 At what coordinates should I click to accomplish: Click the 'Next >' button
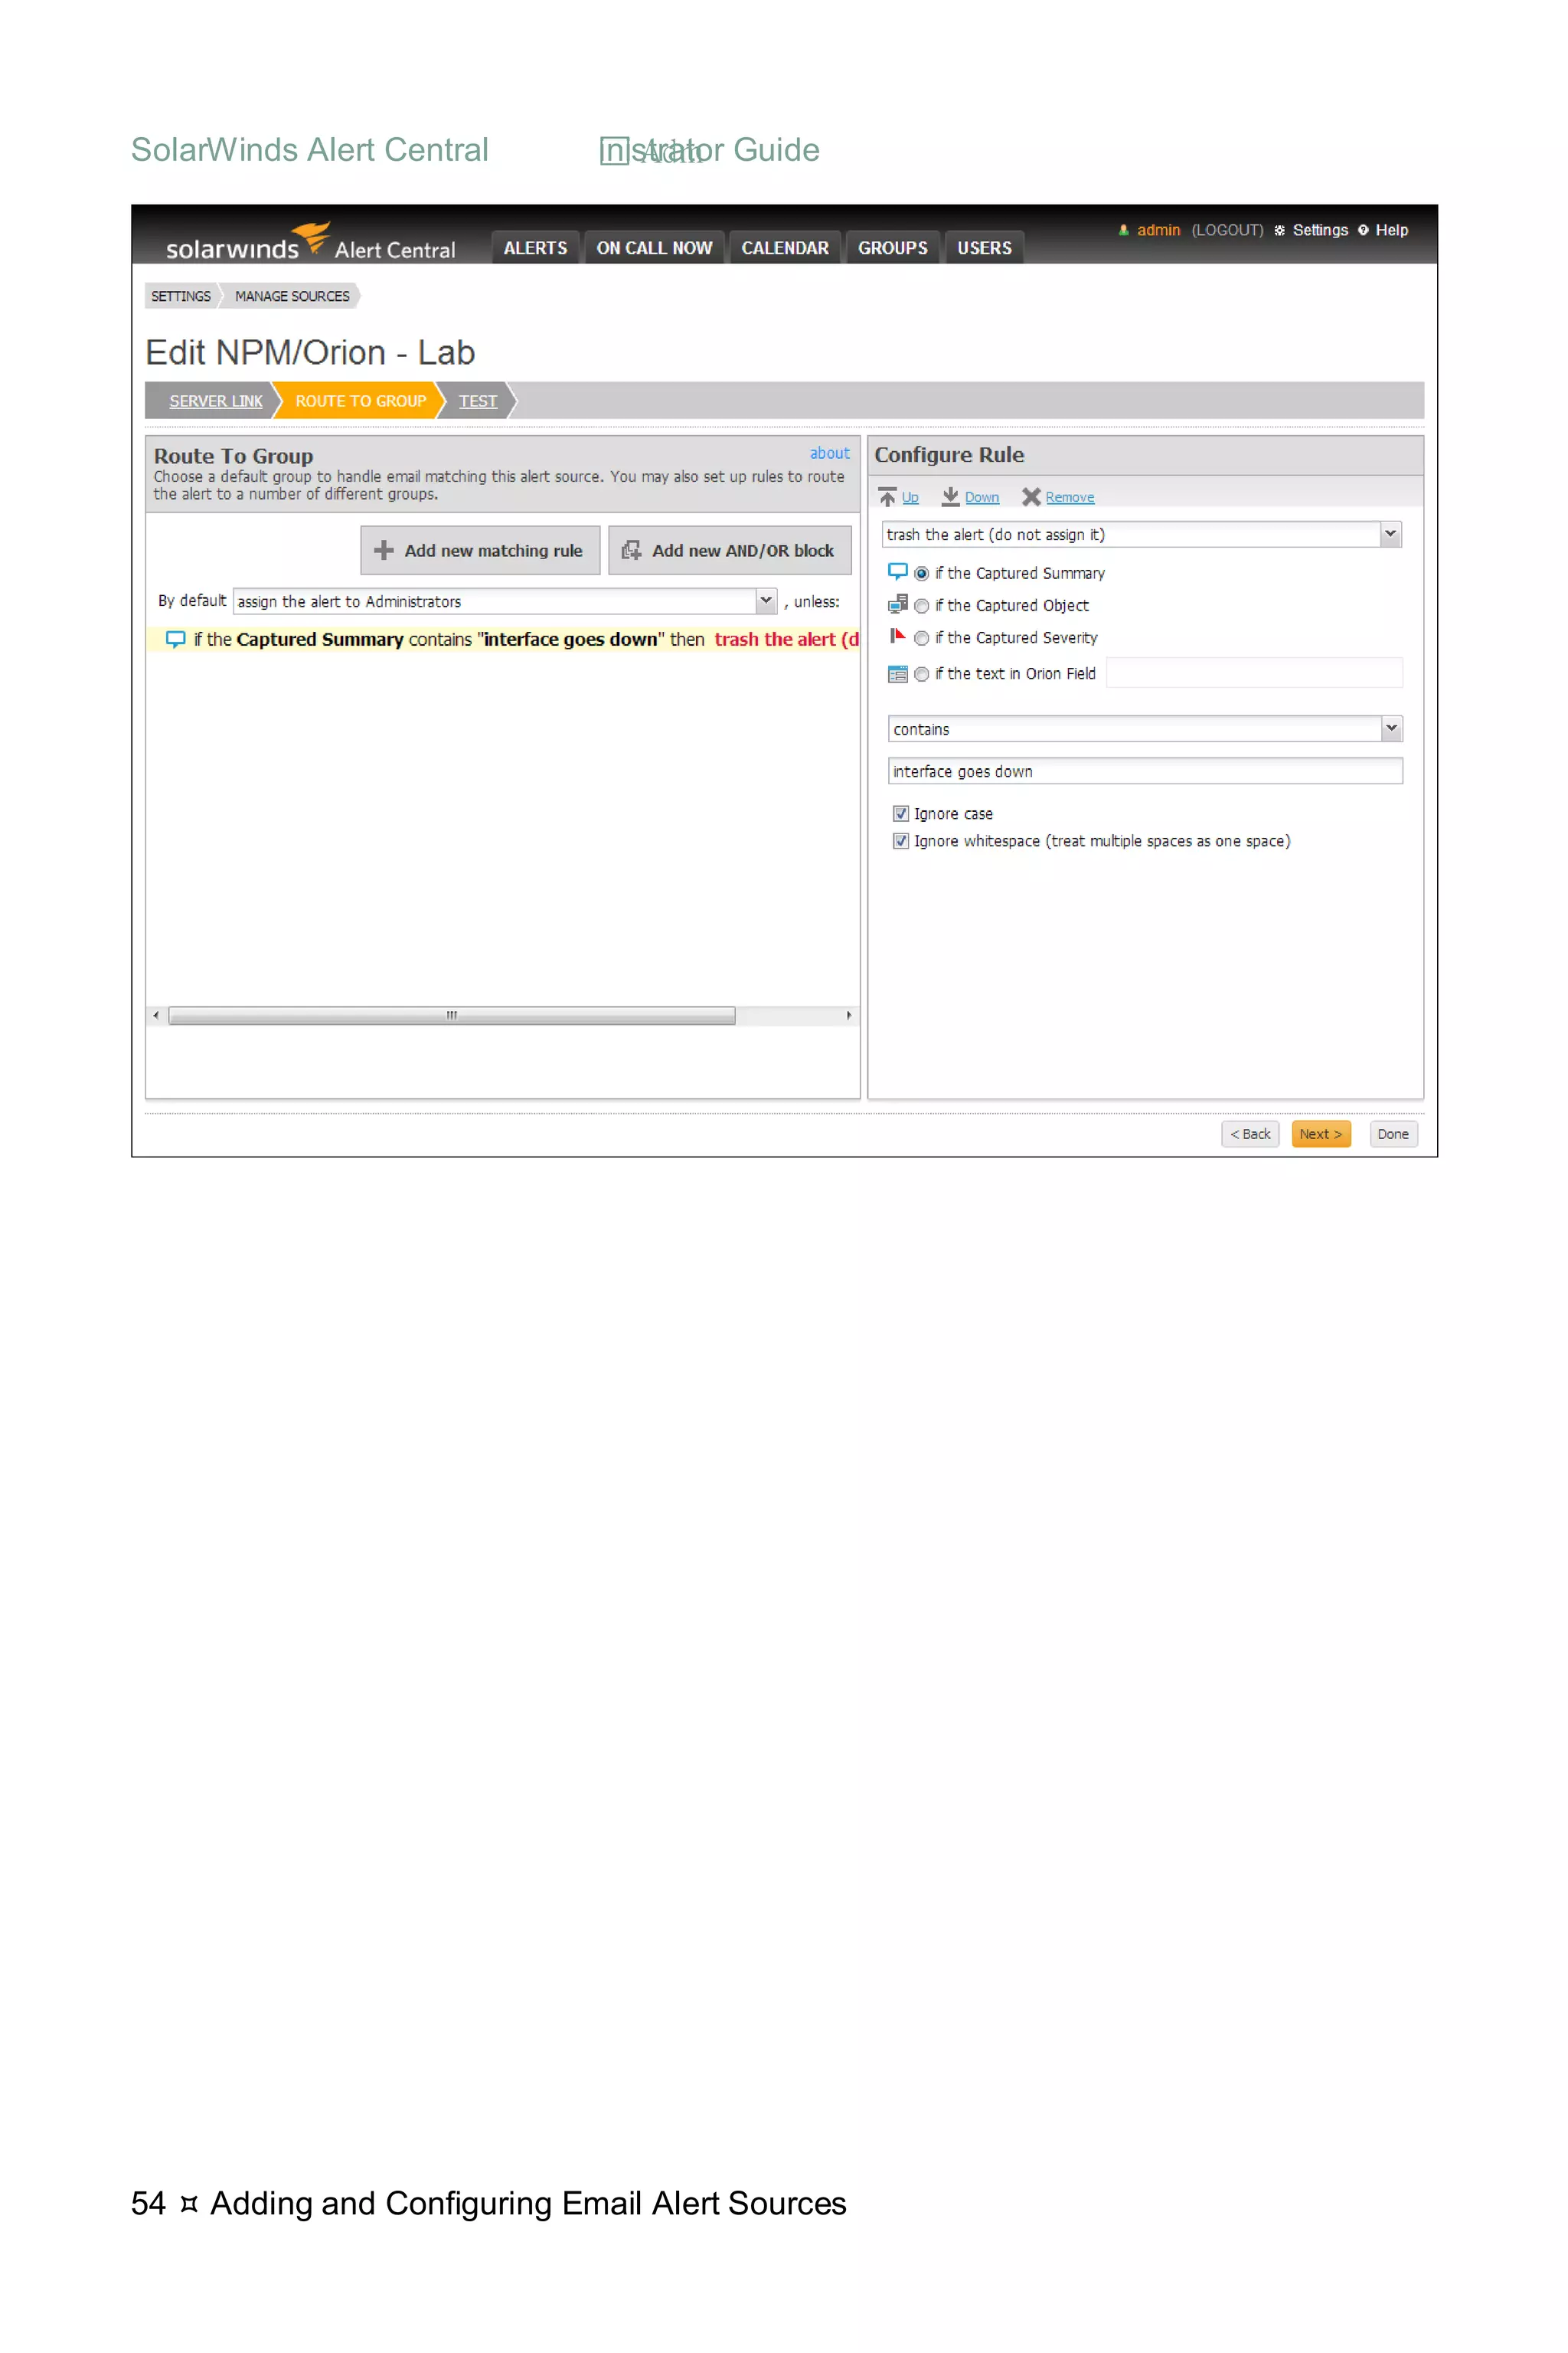pos(1321,1134)
